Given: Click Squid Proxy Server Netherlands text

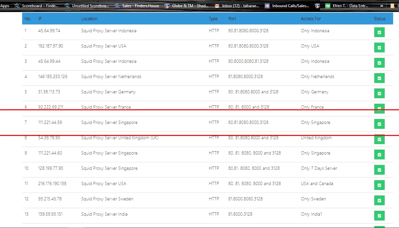Looking at the screenshot, I should (111, 76).
